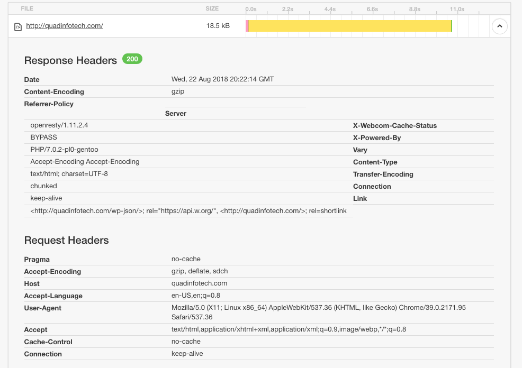Click the Host value quadinfotech.com
The height and width of the screenshot is (368, 522).
pos(199,283)
